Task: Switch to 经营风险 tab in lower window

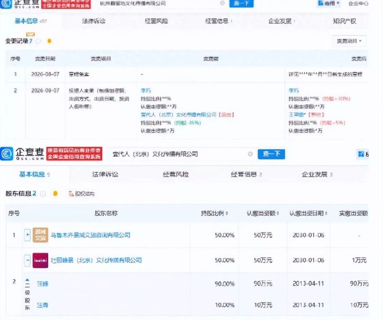Action: click(176, 174)
